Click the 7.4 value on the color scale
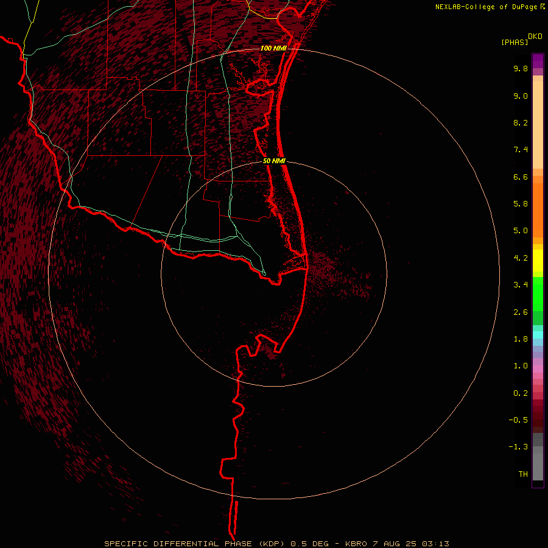 pyautogui.click(x=521, y=150)
